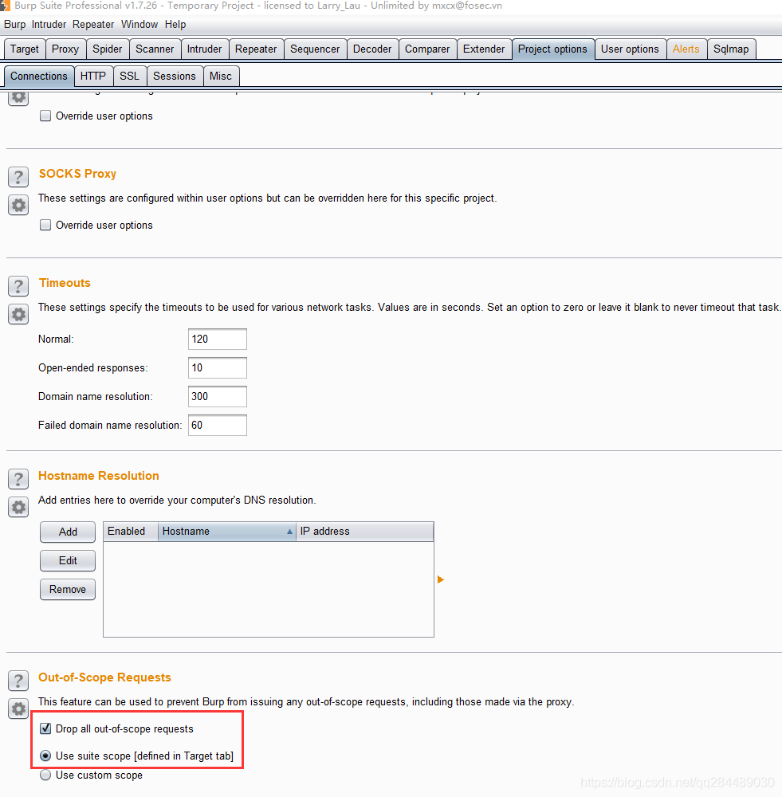Click the IP address column header

tap(364, 531)
